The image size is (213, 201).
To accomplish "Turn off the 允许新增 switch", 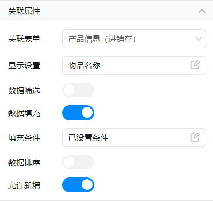I will [x=78, y=185].
